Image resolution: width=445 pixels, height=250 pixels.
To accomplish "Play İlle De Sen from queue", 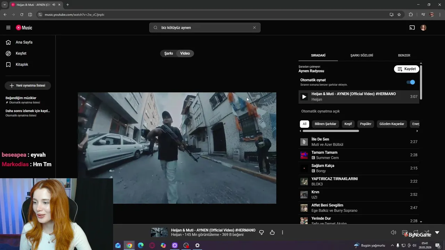I will point(359,142).
